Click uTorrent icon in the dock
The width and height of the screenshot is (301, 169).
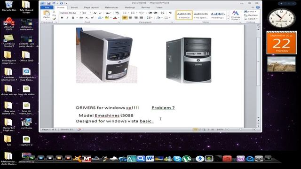[x=186, y=159]
